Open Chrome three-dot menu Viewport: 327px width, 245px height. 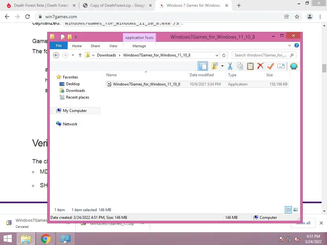(320, 17)
